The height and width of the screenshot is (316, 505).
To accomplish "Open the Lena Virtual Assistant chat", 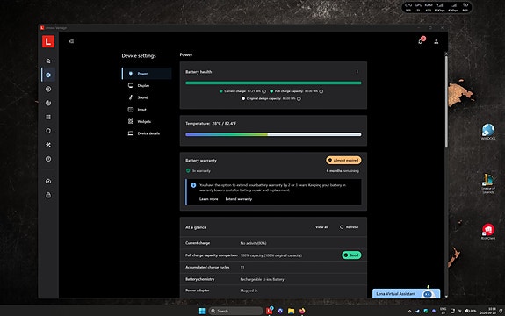I will 406,294.
